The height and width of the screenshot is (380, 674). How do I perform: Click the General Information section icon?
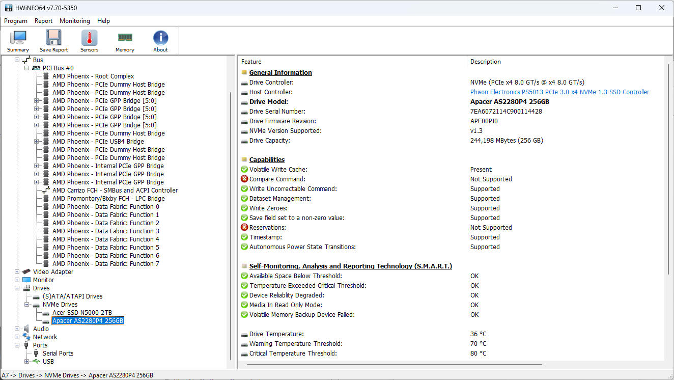click(x=244, y=73)
